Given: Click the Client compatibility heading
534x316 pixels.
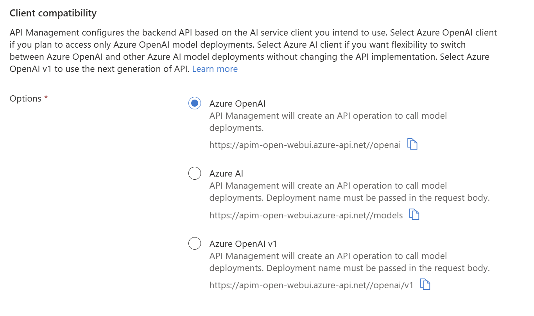Looking at the screenshot, I should pos(53,13).
